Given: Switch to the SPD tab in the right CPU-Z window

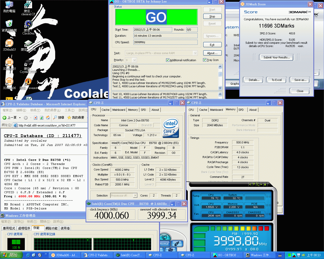Looking at the screenshot, I should coord(241,110).
